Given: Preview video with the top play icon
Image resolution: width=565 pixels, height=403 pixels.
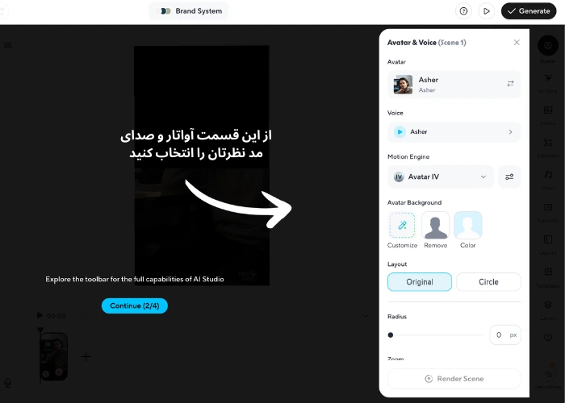Looking at the screenshot, I should click(x=486, y=11).
